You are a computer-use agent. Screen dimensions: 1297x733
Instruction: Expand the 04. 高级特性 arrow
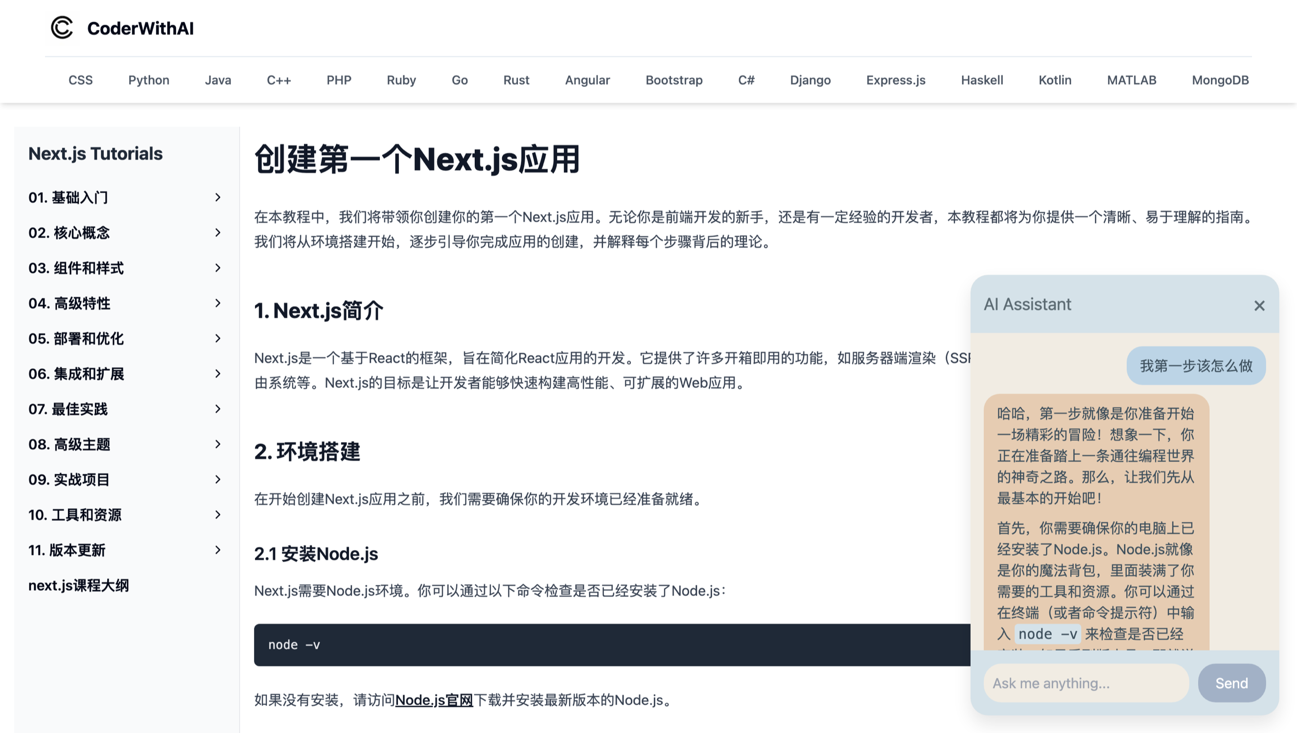coord(218,303)
